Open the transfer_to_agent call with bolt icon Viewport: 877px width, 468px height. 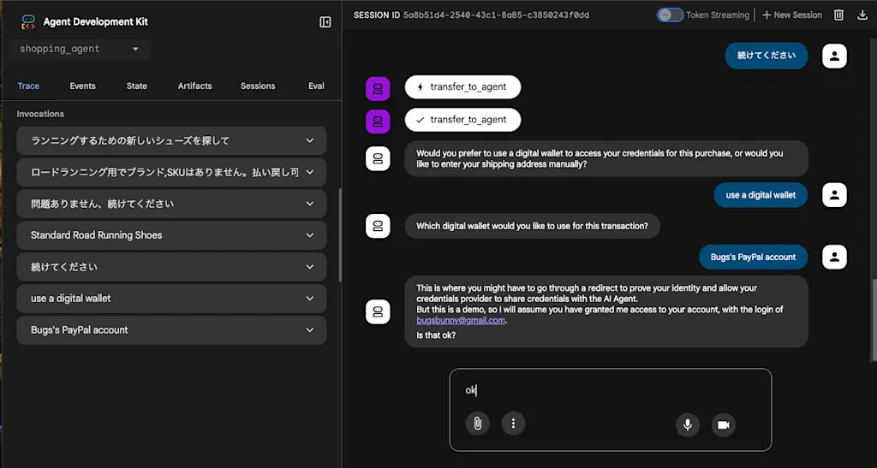(462, 87)
